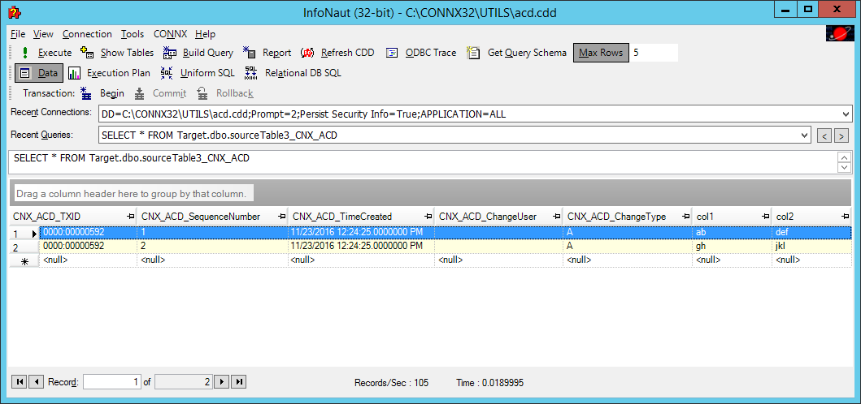Click the Get Query Schema icon
The height and width of the screenshot is (404, 861).
tap(473, 53)
